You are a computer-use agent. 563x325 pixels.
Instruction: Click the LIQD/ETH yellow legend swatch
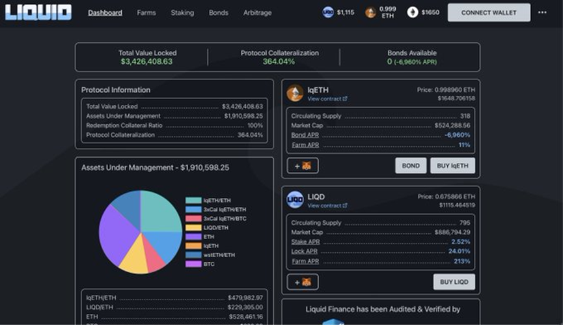click(x=193, y=228)
